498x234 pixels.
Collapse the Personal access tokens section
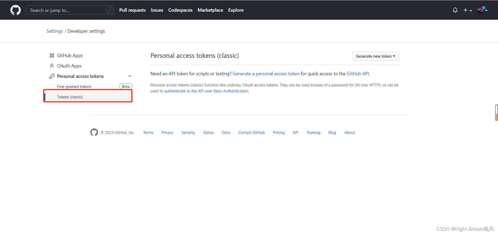click(x=130, y=76)
